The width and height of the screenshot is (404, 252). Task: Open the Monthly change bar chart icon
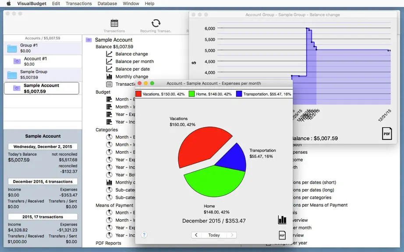(x=109, y=77)
